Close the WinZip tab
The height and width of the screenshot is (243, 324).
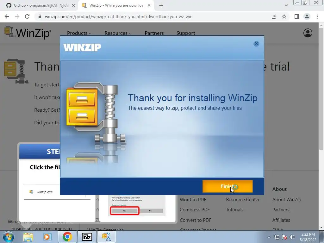pyautogui.click(x=149, y=6)
